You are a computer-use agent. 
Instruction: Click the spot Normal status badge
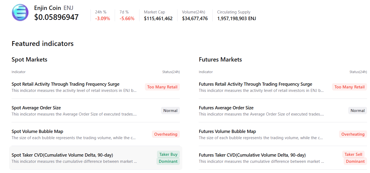pyautogui.click(x=170, y=111)
